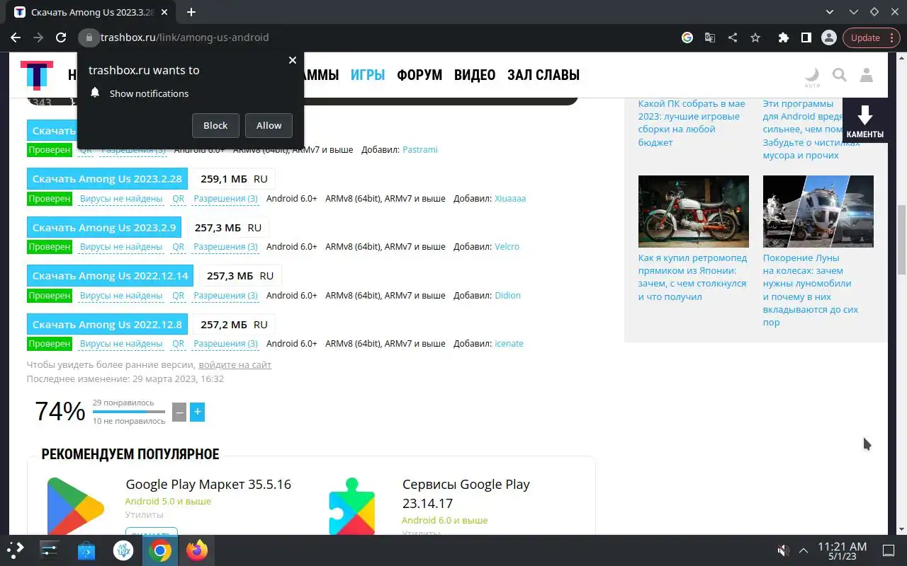Click the КАМЕНТЫ arrow button
The image size is (907, 566).
tap(864, 122)
